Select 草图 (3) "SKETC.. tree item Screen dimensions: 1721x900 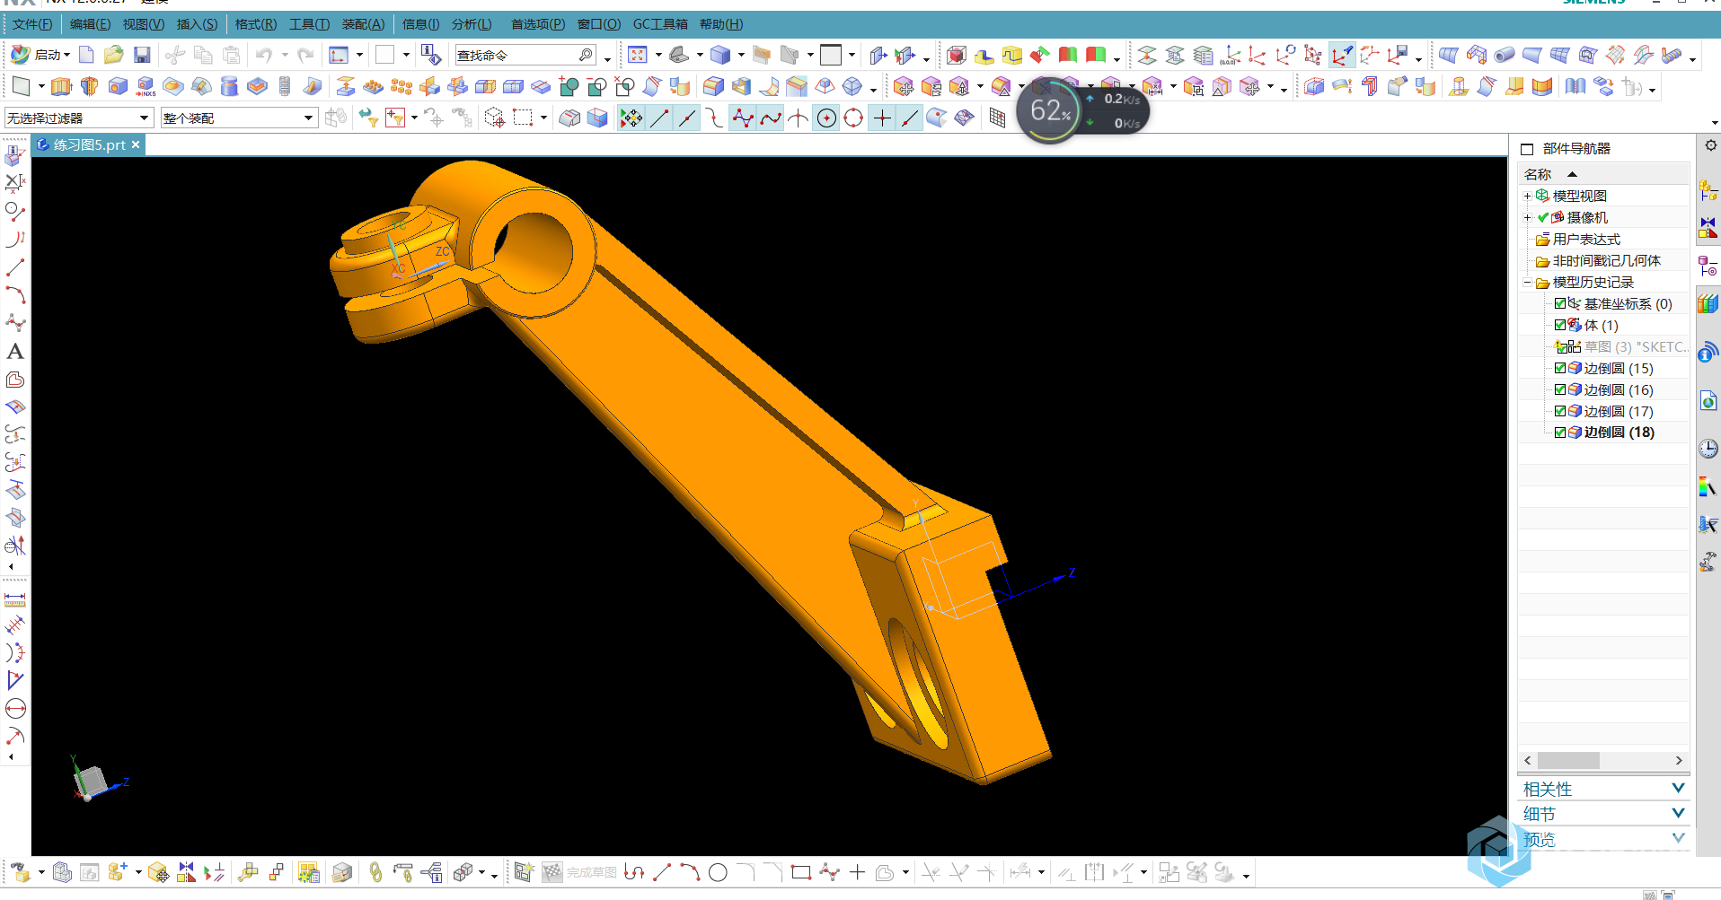pyautogui.click(x=1635, y=346)
